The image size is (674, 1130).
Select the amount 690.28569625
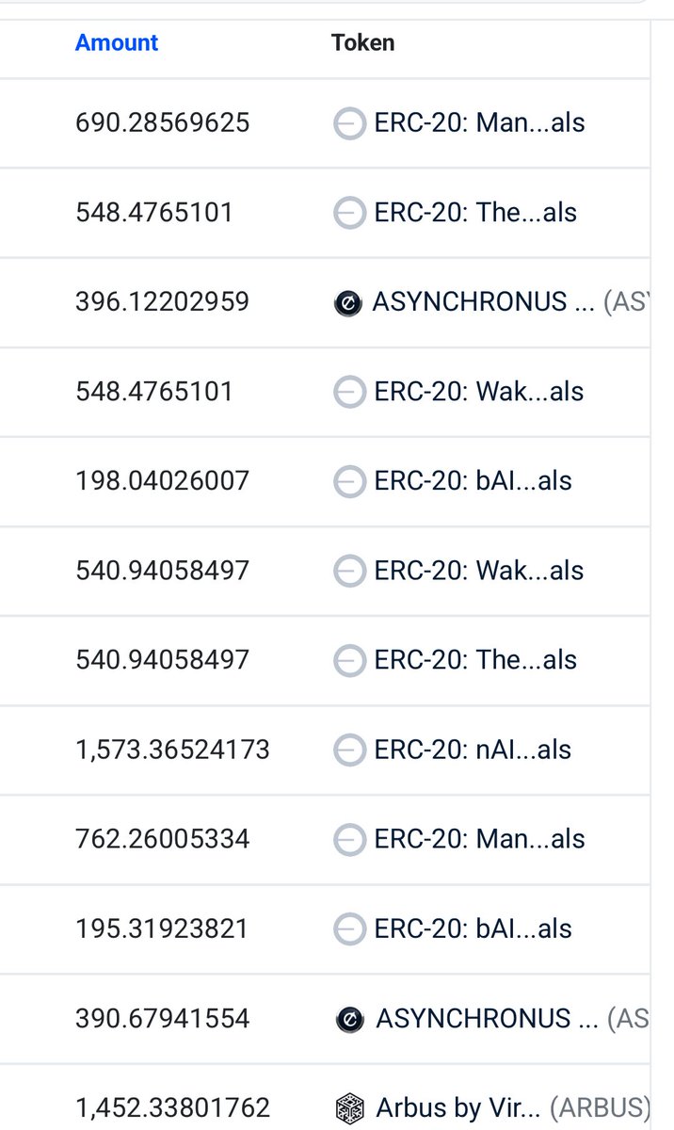click(x=162, y=122)
